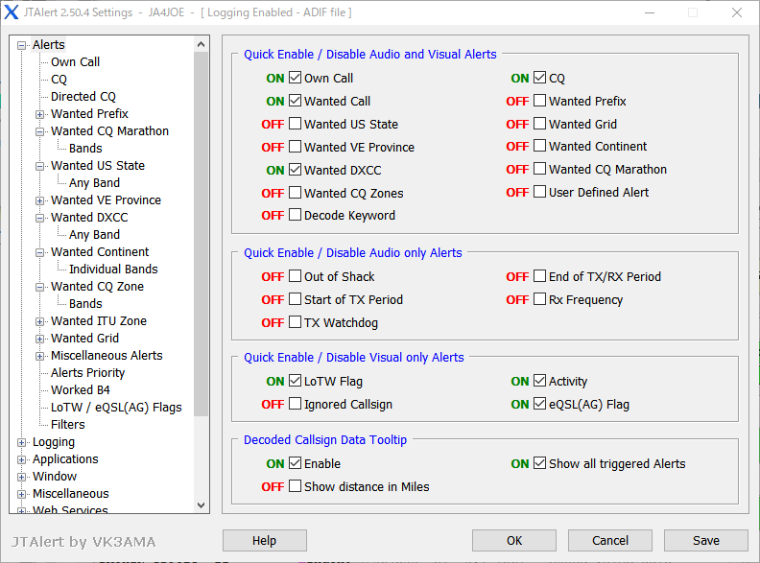Collapse the Wanted US State node
The image size is (760, 563).
tap(39, 166)
